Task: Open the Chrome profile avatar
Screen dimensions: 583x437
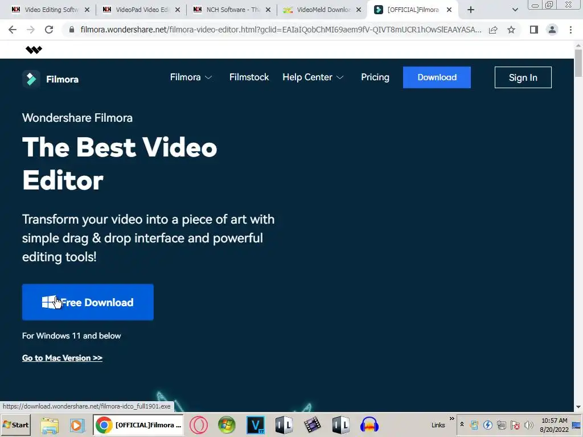Action: pyautogui.click(x=552, y=30)
